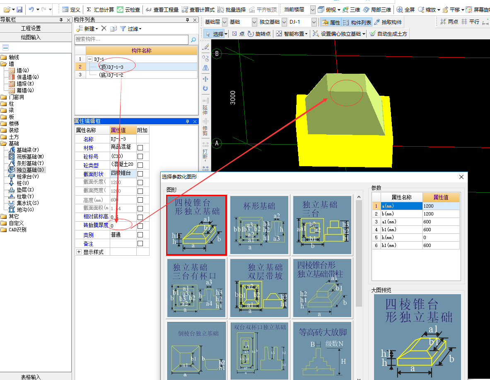Click 自动生成土方 auto-generate earthwork
Screen dimensions: 490x380
(388, 34)
